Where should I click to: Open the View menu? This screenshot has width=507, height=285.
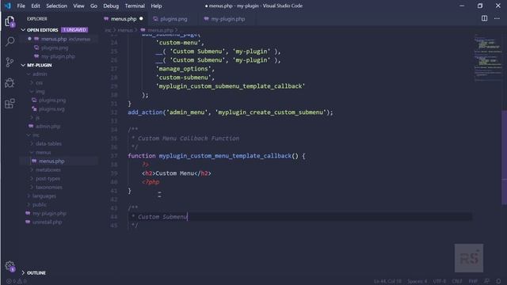click(x=78, y=6)
